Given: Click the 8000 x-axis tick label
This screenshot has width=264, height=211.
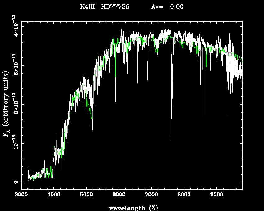Looking at the screenshot, I should click(184, 195).
